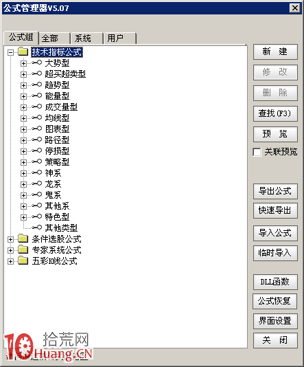Enable the 关联预览 checkbox
Viewport: 304px width, 367px height.
(x=257, y=152)
